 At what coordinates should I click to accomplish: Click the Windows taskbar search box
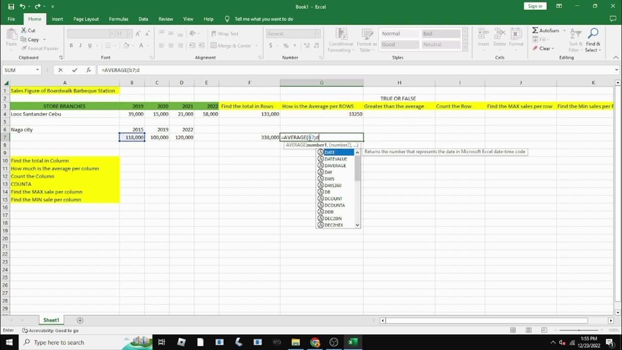click(x=86, y=342)
